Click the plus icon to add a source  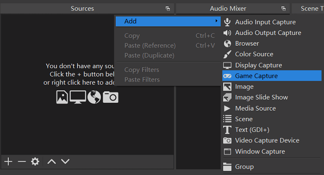[x=8, y=162]
